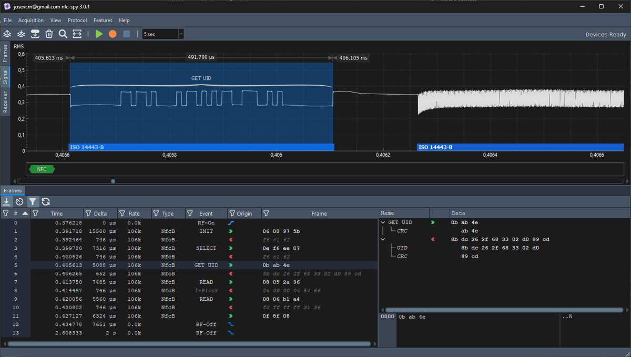
Task: Sort by # column using the arrow
Action: pos(25,213)
